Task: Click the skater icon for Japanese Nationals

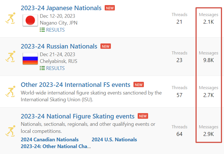Action: pyautogui.click(x=10, y=19)
